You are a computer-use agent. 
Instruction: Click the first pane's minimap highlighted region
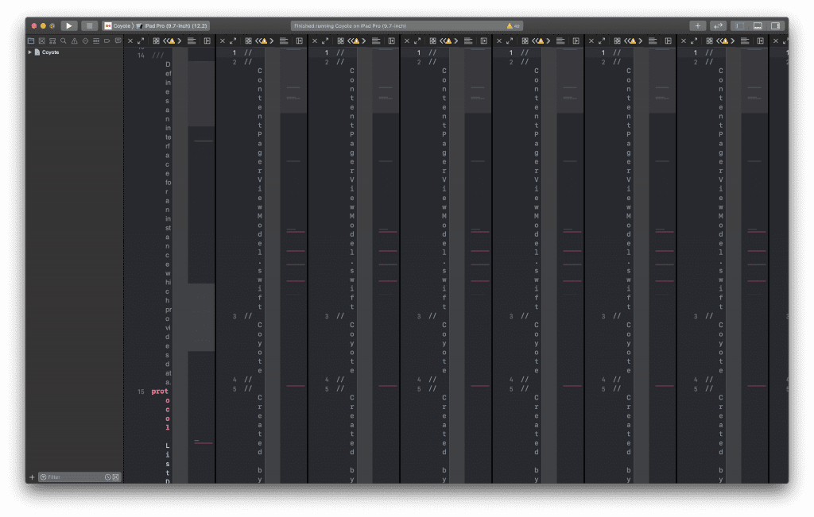point(201,94)
